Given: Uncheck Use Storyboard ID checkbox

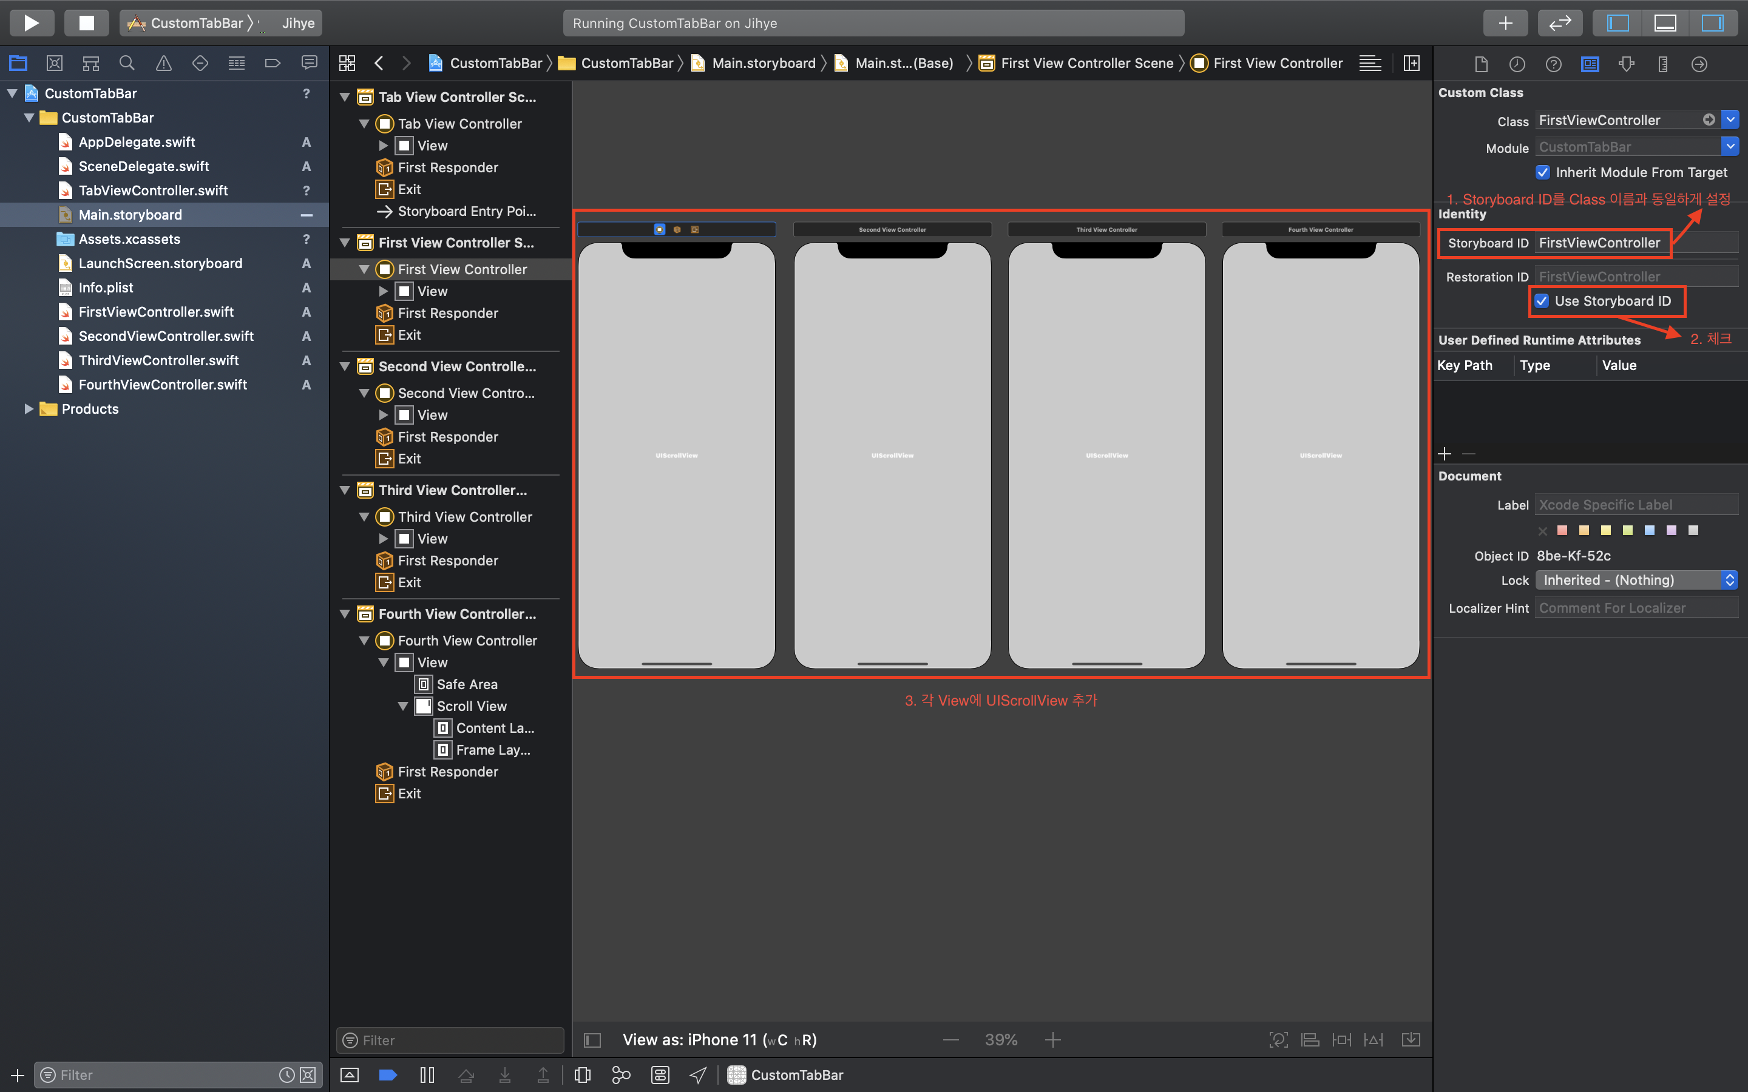Looking at the screenshot, I should 1542,301.
